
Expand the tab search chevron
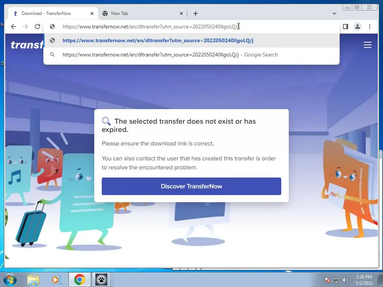tap(334, 13)
